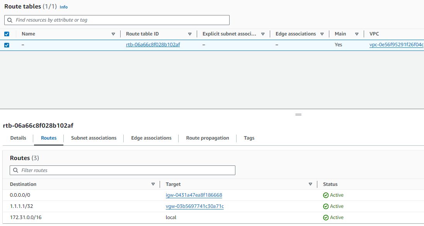
Task: Sort route tables by Name column arrow
Action: tap(113, 34)
